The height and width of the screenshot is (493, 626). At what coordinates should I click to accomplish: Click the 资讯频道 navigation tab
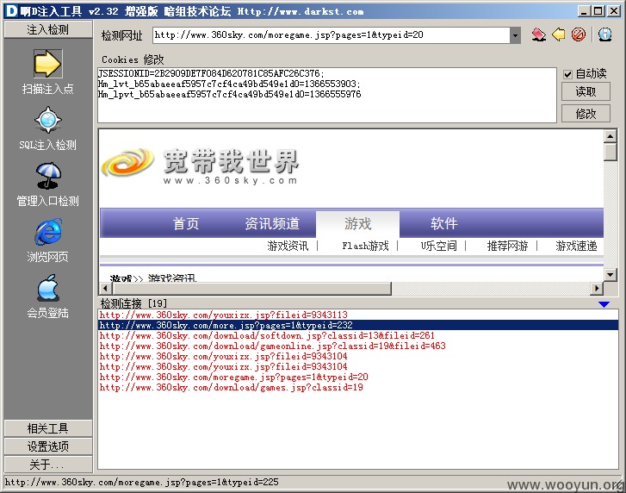click(272, 224)
